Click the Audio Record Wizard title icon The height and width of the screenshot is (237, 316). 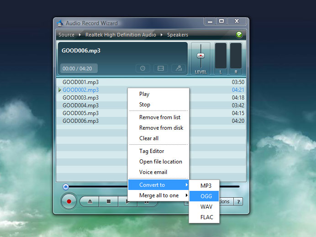click(x=59, y=23)
